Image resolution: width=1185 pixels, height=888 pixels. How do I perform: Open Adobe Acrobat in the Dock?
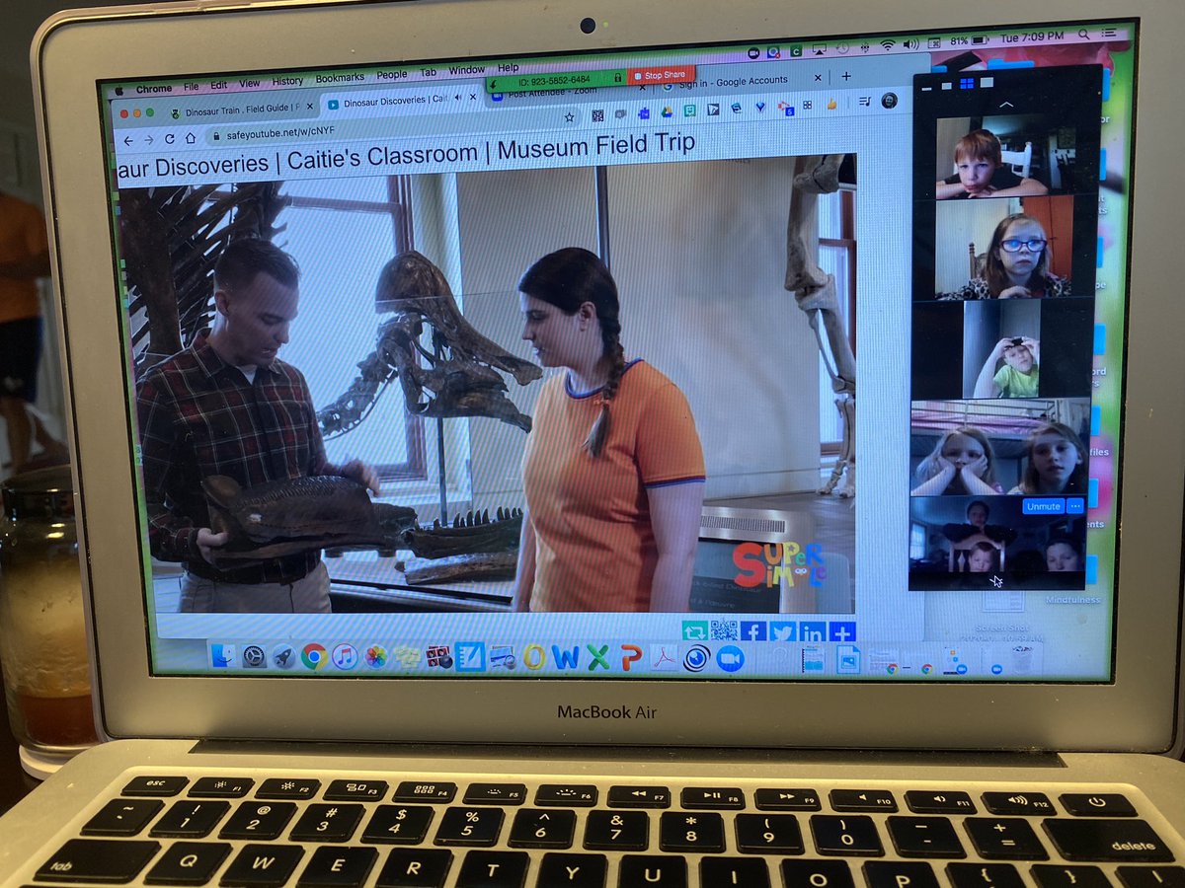point(664,658)
